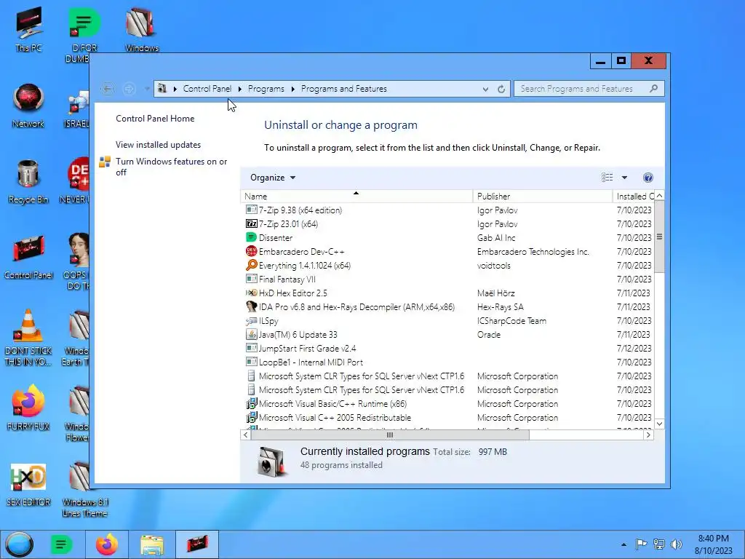This screenshot has width=745, height=559.
Task: Click the search magnifier icon
Action: coord(654,88)
